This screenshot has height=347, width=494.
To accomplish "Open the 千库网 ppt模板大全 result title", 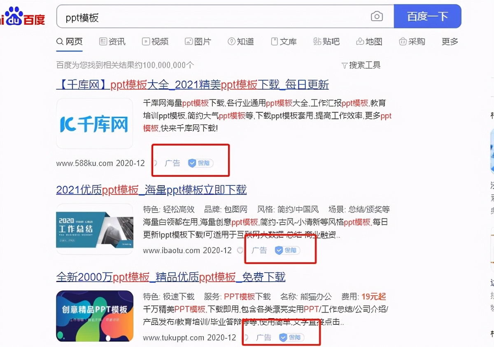I will (x=193, y=85).
